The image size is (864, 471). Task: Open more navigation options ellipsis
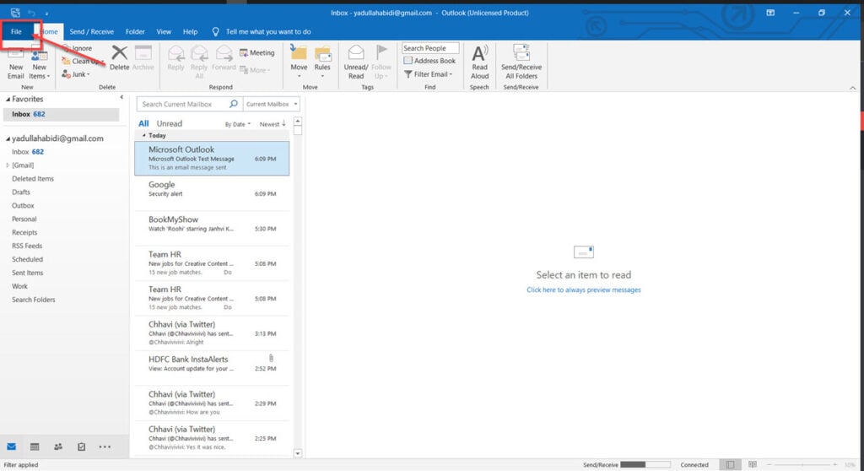click(105, 447)
